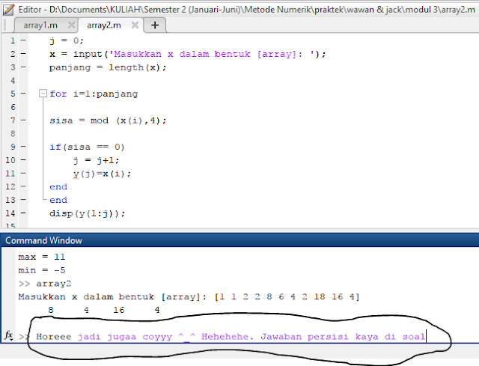Click the command prompt text 'Horeee jadi jugaa'
479x366 pixels.
click(86, 337)
